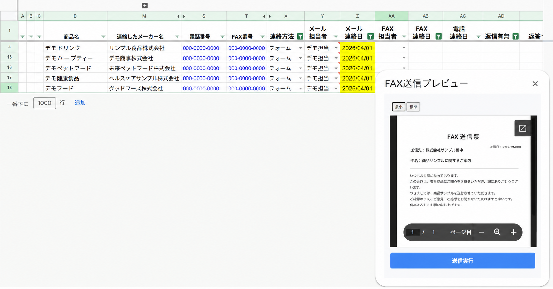Expand hidden columns after column M
Screen dimensions: 553x289
click(178, 16)
